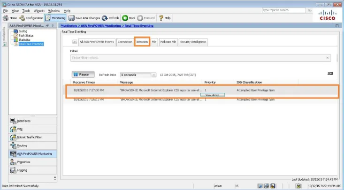
Task: Click the filter criteria input field
Action: [x=200, y=58]
